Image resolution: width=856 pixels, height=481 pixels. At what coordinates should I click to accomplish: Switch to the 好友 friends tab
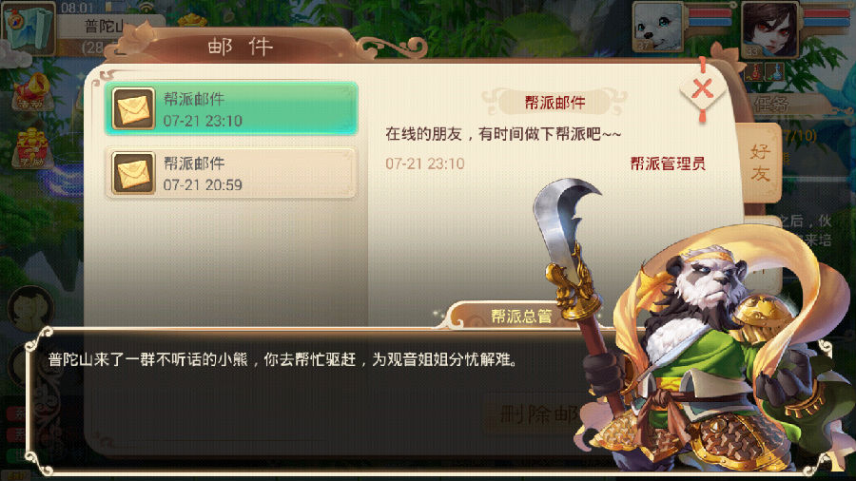coord(760,163)
